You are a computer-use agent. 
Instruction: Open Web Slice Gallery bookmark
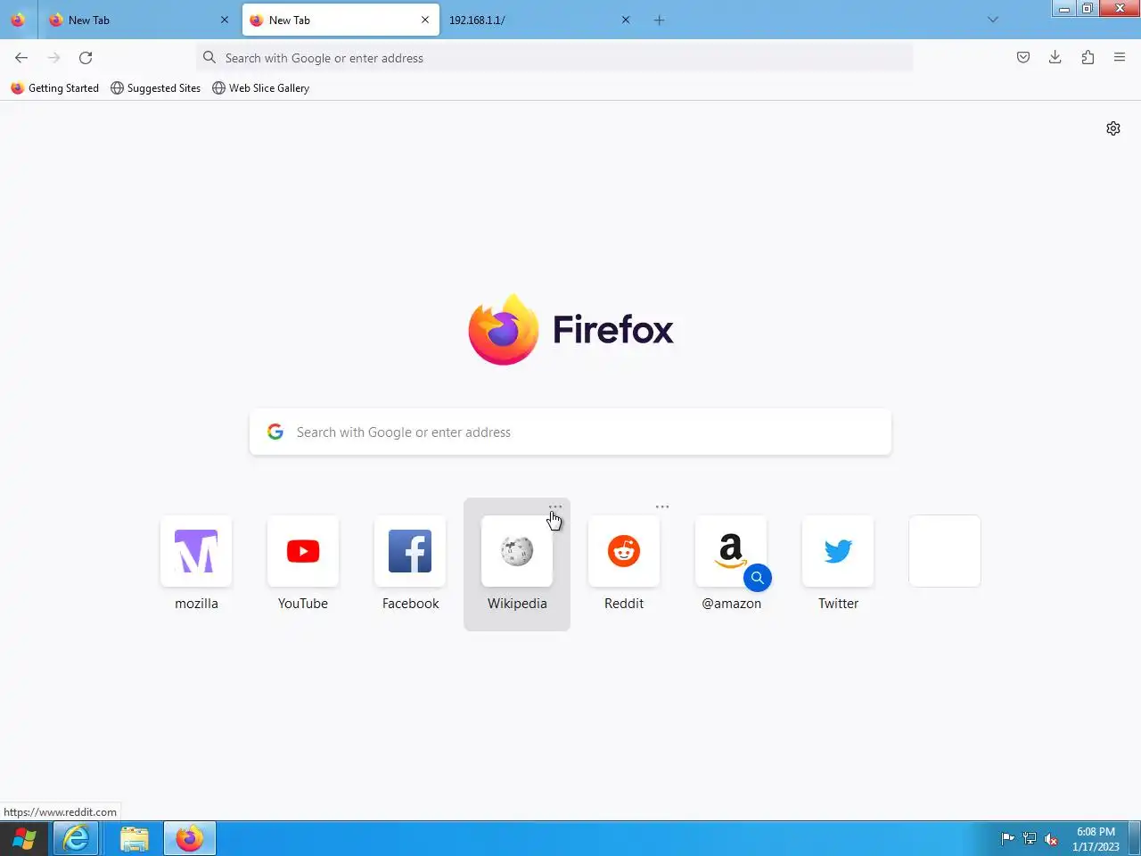coord(260,88)
